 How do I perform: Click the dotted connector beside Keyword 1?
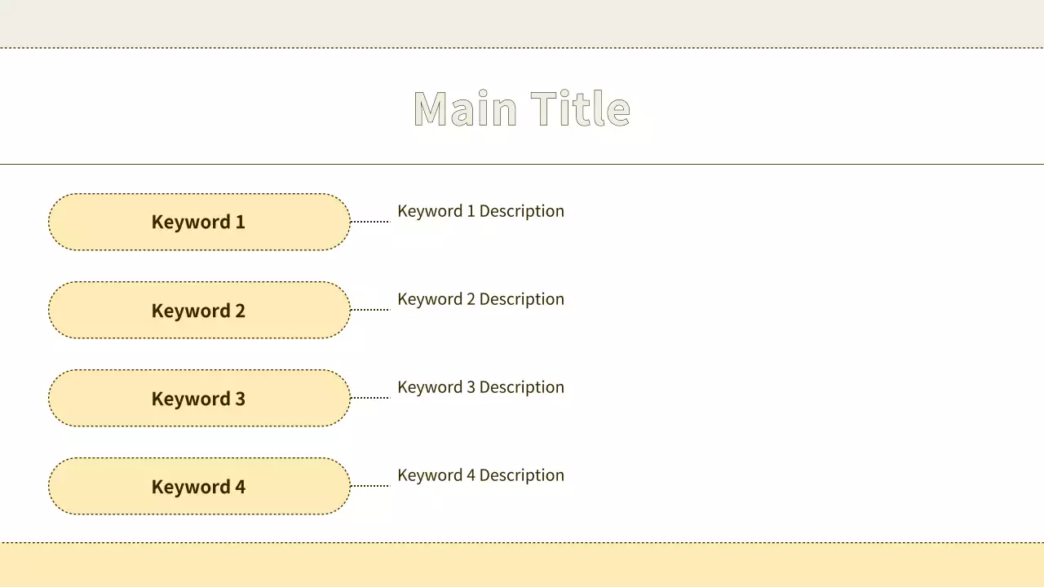coord(370,222)
